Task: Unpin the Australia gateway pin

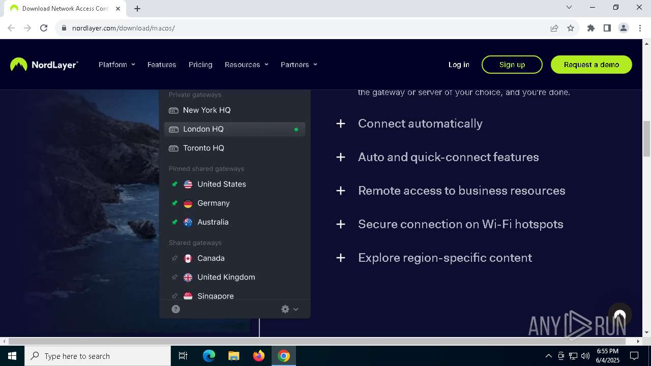Action: (174, 222)
